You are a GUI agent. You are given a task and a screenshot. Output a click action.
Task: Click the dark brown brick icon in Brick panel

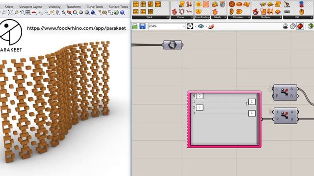point(151,12)
